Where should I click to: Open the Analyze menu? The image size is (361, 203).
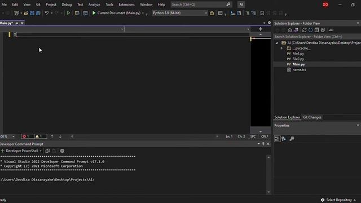pos(94,5)
